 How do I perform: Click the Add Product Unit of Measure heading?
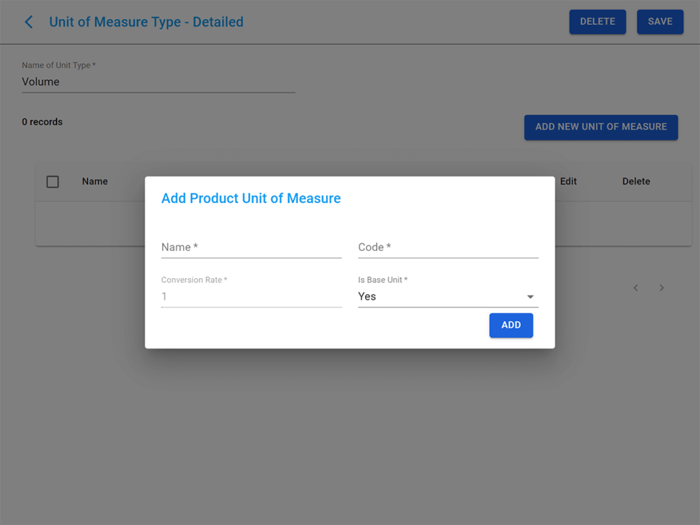[x=251, y=198]
